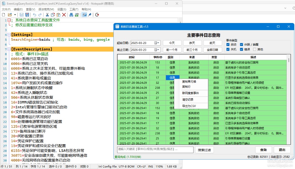The image size is (295, 169).
Task: Collapse the [Settings] section fold marker
Action: 9,35
